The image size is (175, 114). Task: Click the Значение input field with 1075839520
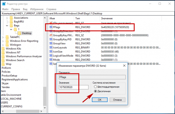(73, 87)
